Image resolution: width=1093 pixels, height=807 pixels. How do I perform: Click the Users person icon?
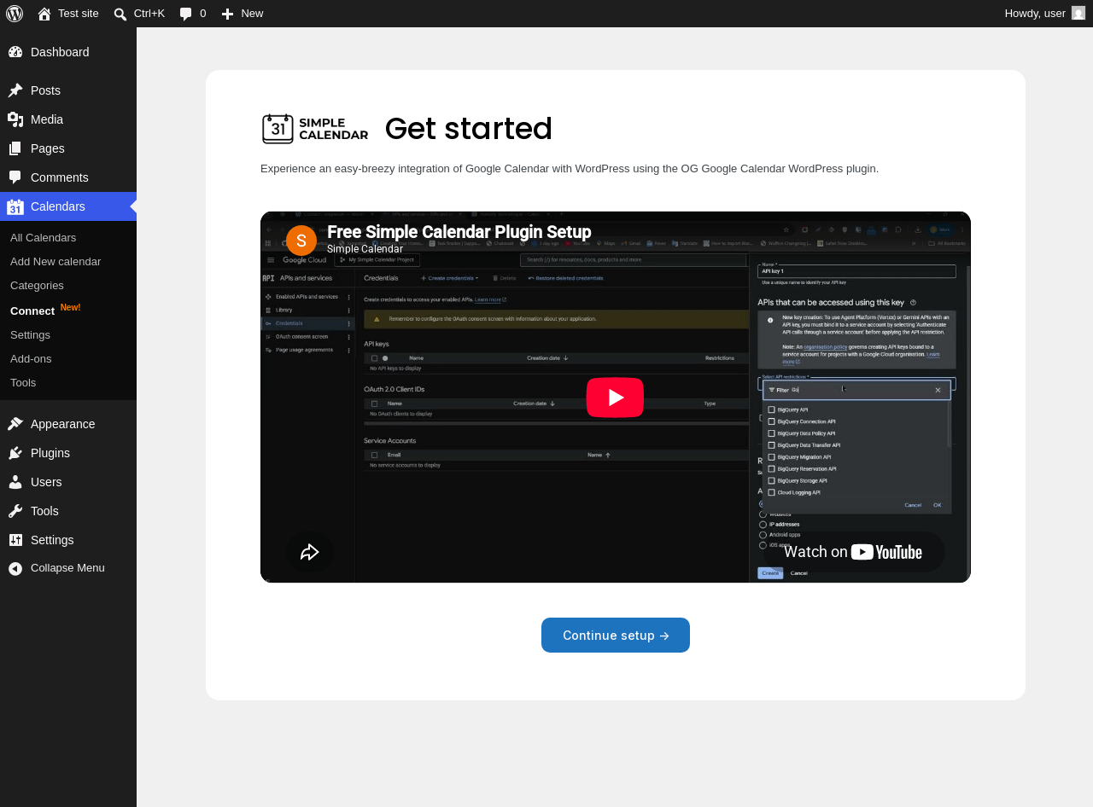(x=15, y=482)
